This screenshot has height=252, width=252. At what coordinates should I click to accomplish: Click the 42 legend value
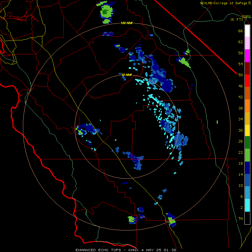point(241,97)
